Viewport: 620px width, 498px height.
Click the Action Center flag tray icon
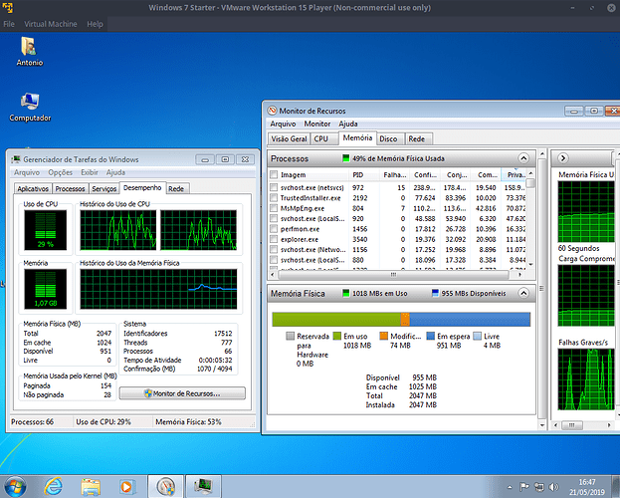point(524,487)
